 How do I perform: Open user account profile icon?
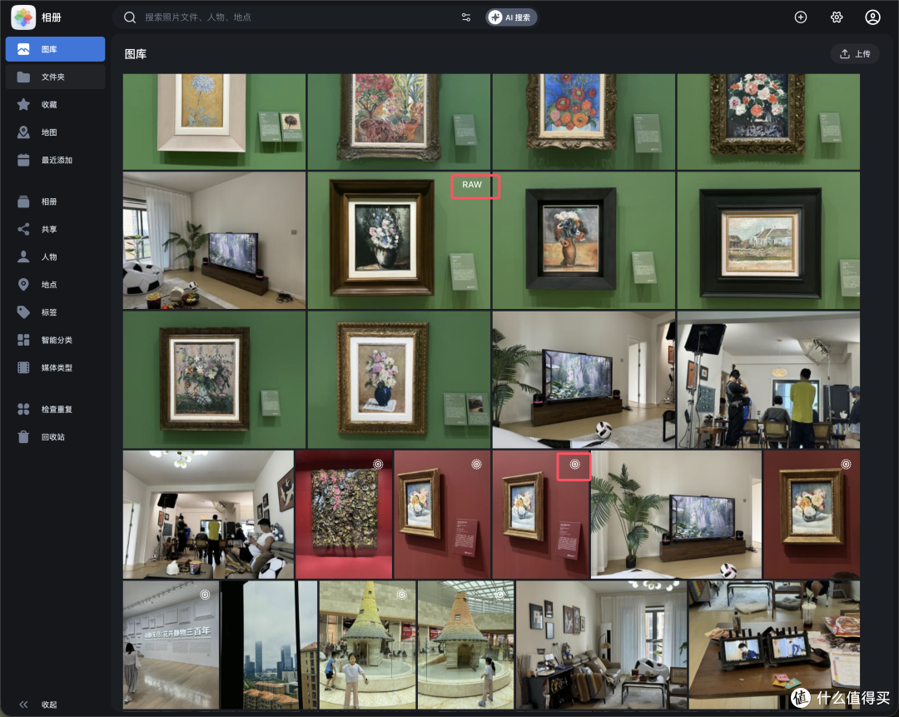point(872,17)
